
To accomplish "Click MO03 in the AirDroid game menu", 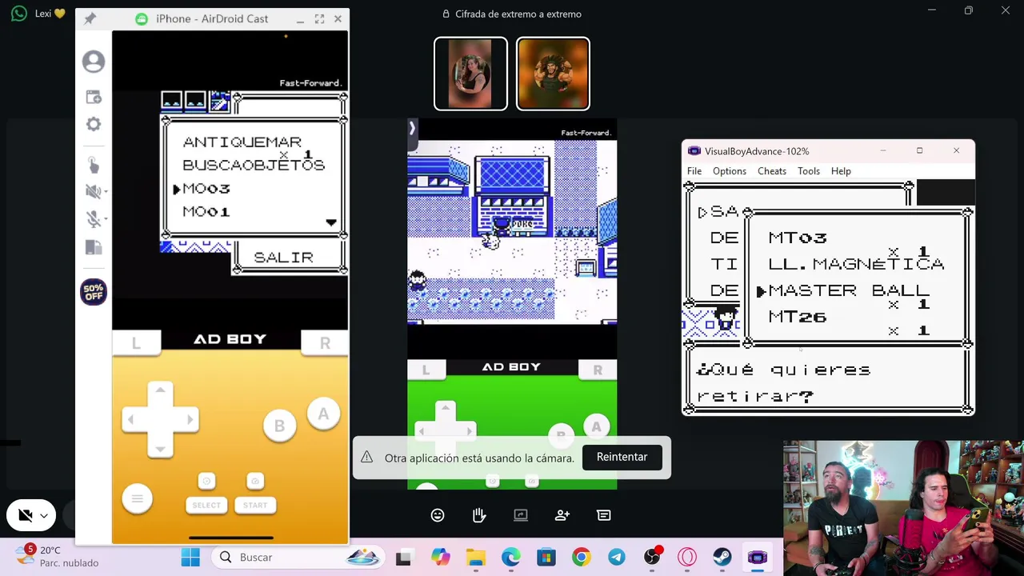I will pos(206,189).
